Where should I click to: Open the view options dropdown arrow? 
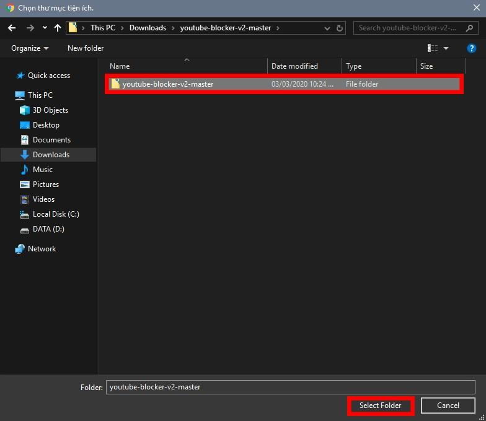point(446,48)
